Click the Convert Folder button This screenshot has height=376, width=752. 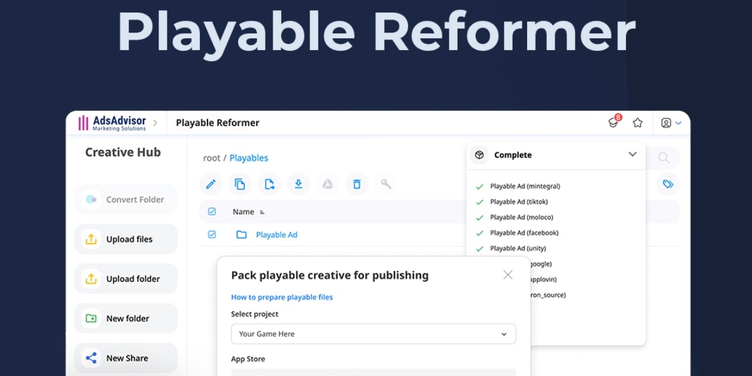[x=126, y=199]
